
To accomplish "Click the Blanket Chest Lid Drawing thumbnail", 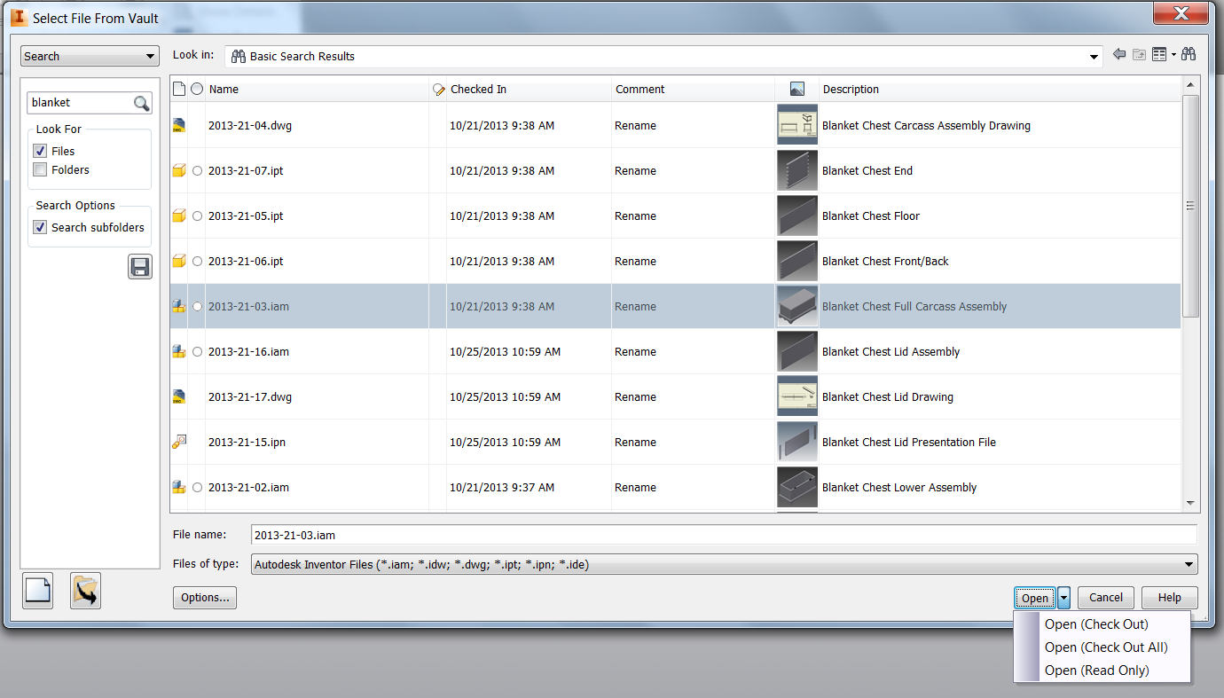I will pos(796,396).
